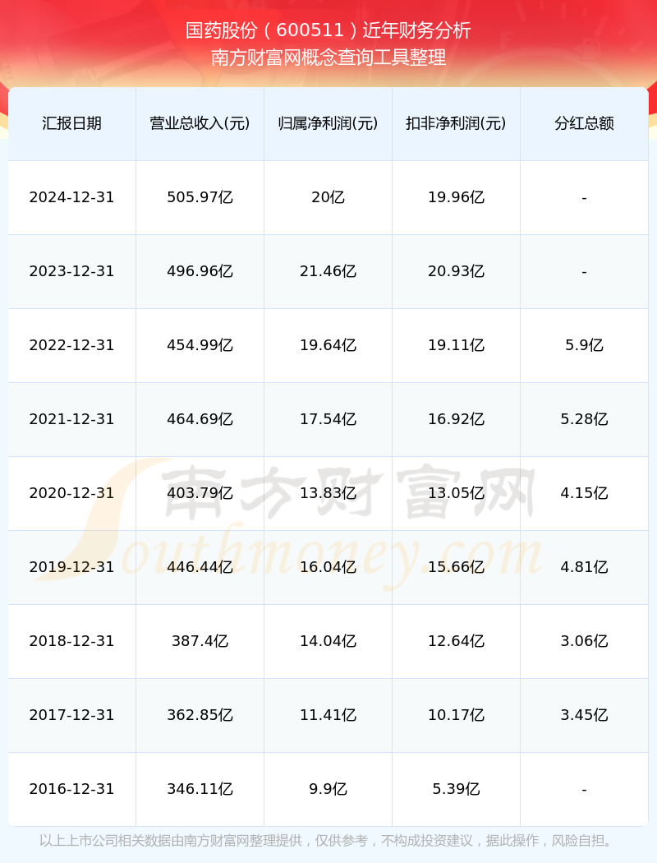Click the value 15.66亿
The image size is (657, 863).
(x=457, y=567)
